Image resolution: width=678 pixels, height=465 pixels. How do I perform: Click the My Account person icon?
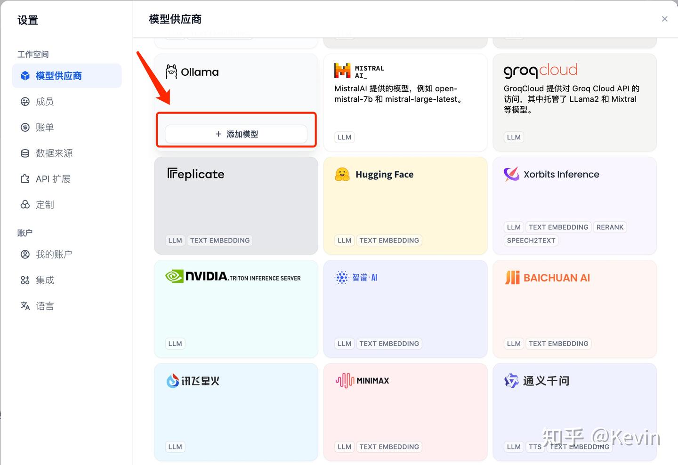25,255
